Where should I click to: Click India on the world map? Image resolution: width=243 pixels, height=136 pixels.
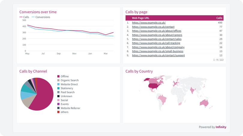click(x=192, y=90)
